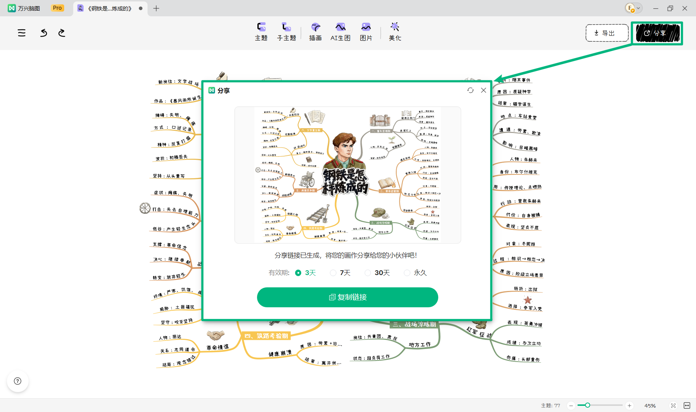Screen dimensions: 696x412
Task: Undo the last action
Action: point(43,33)
